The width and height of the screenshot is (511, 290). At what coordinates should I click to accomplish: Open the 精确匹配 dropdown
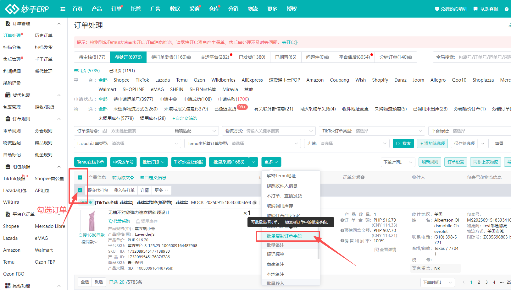coord(195,131)
